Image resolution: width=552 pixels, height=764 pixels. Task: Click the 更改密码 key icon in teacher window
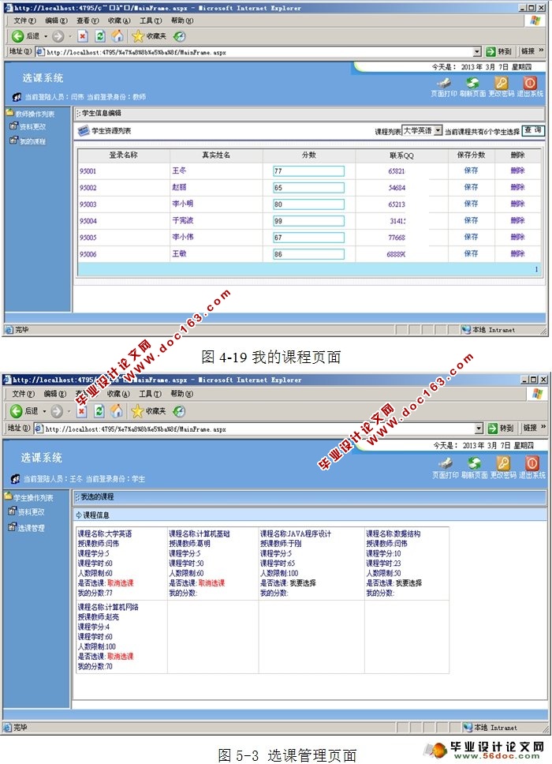(x=502, y=83)
